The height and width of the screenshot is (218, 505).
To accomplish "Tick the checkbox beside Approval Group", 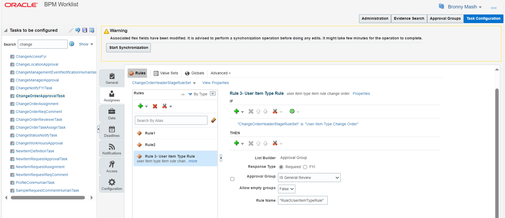I will [x=232, y=179].
